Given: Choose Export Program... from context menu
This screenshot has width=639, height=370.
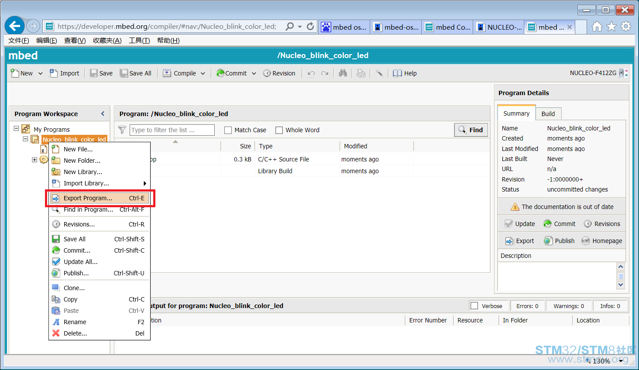Looking at the screenshot, I should click(100, 198).
